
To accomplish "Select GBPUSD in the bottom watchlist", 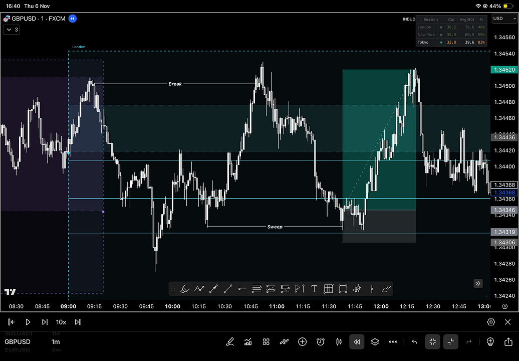I will 18,342.
